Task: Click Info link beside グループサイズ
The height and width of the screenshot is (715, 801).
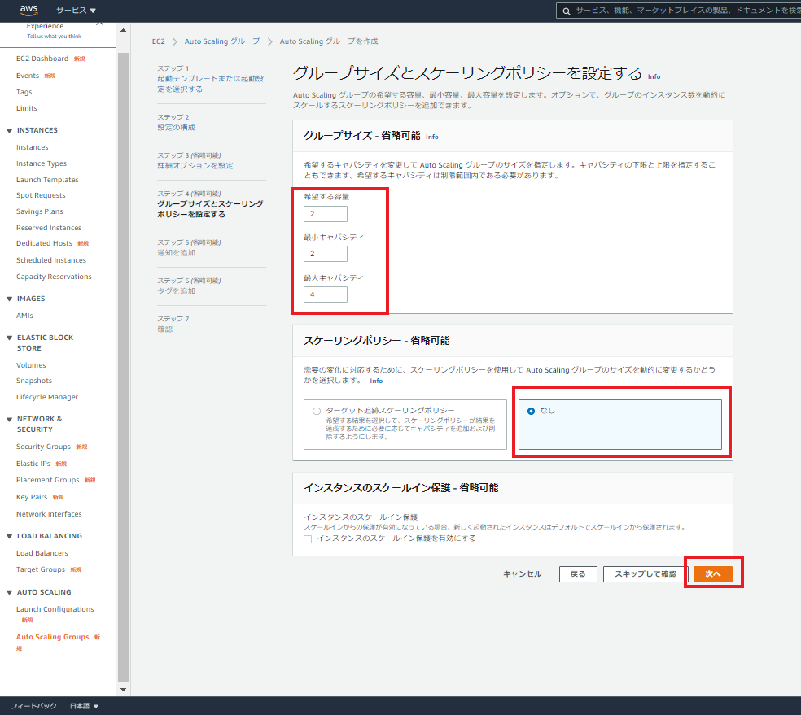Action: pyautogui.click(x=431, y=137)
